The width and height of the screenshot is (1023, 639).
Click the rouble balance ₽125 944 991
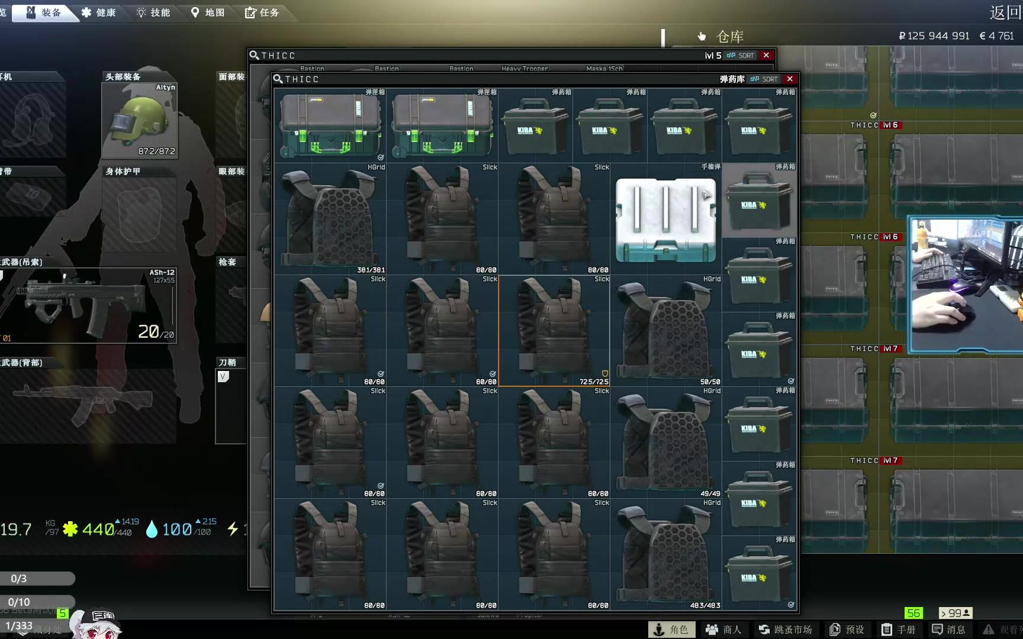coord(934,36)
